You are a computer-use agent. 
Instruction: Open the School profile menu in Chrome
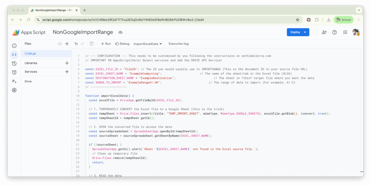[x=343, y=20]
